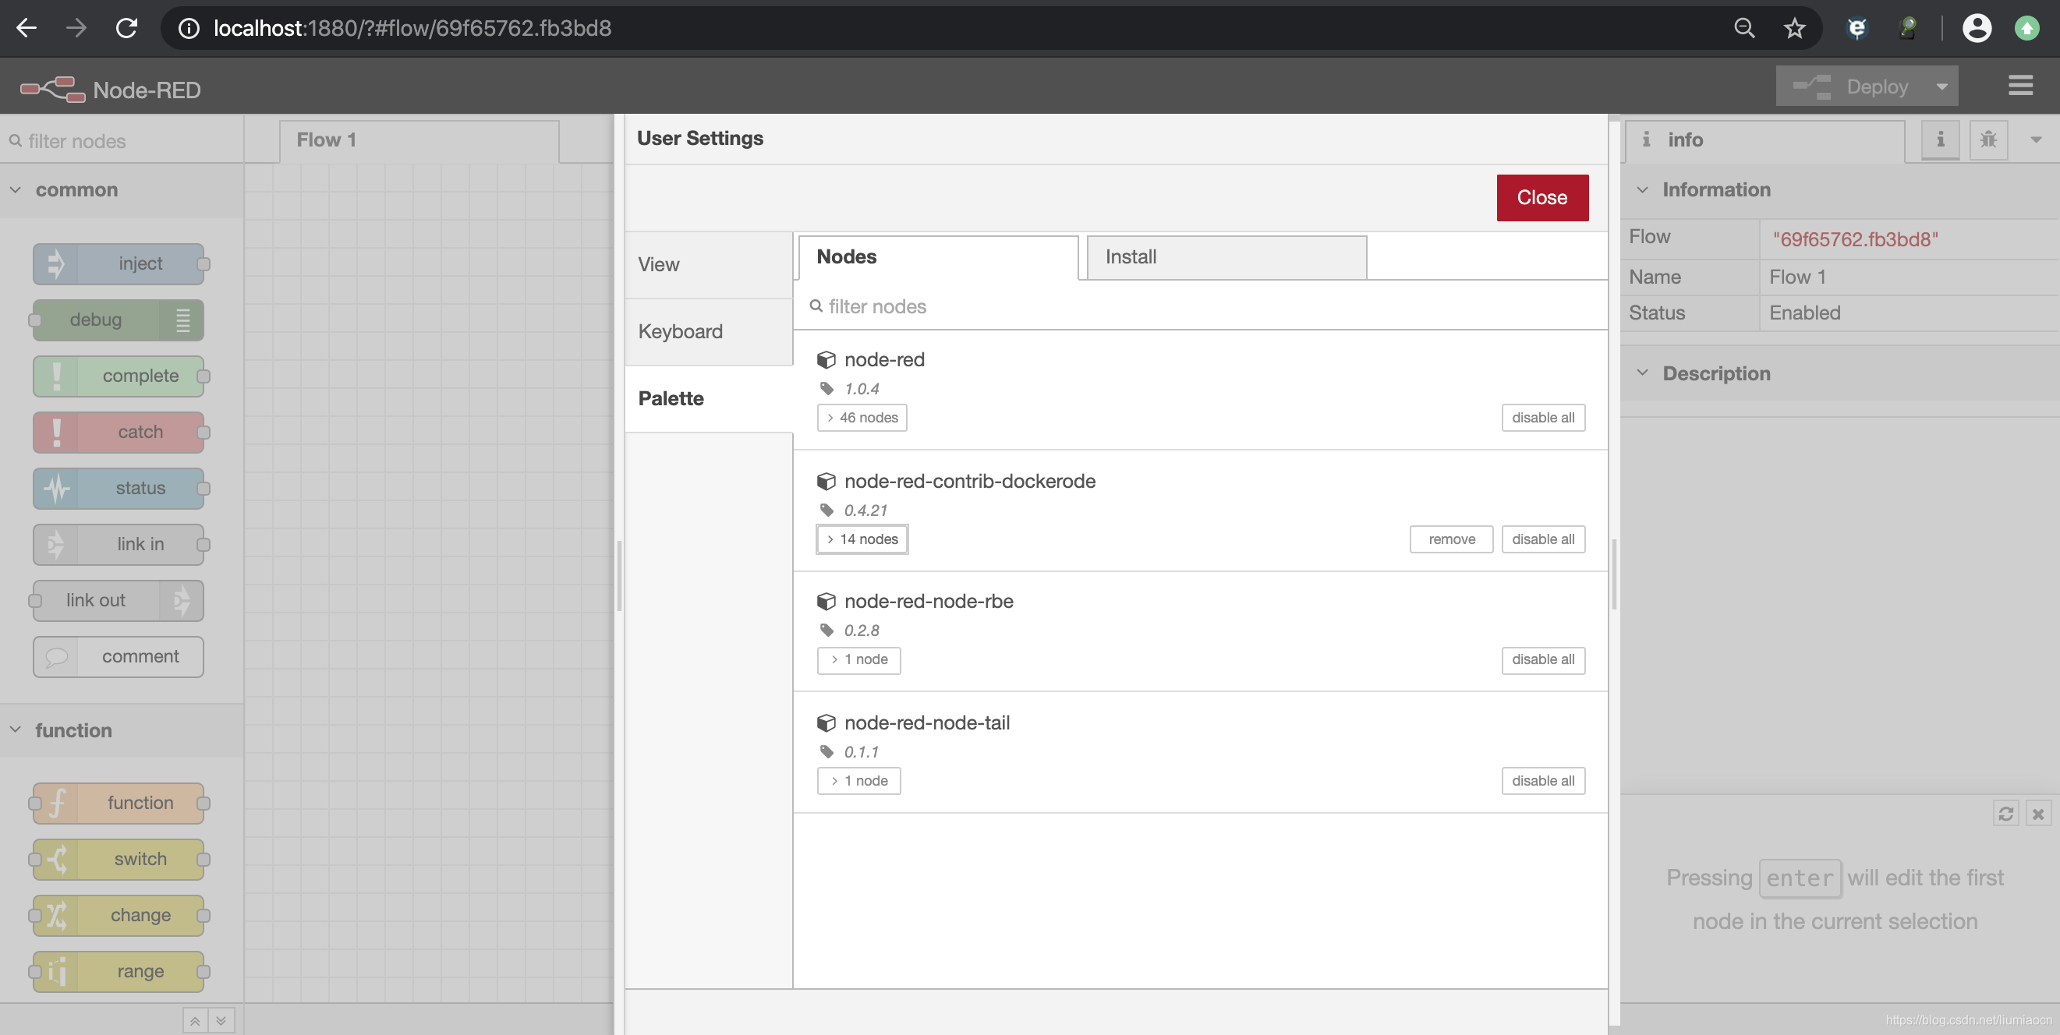The height and width of the screenshot is (1035, 2060).
Task: Click the browser address bar URL
Action: [412, 29]
